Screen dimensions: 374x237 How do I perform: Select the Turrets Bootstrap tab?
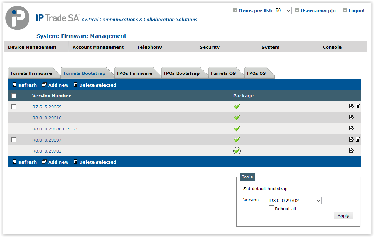[87, 73]
